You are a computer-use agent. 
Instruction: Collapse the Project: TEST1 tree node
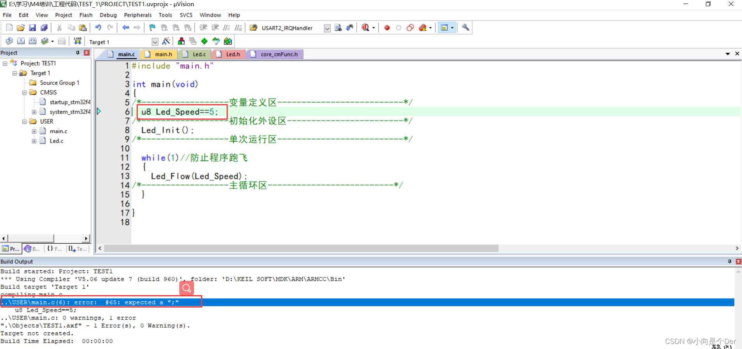[x=5, y=64]
